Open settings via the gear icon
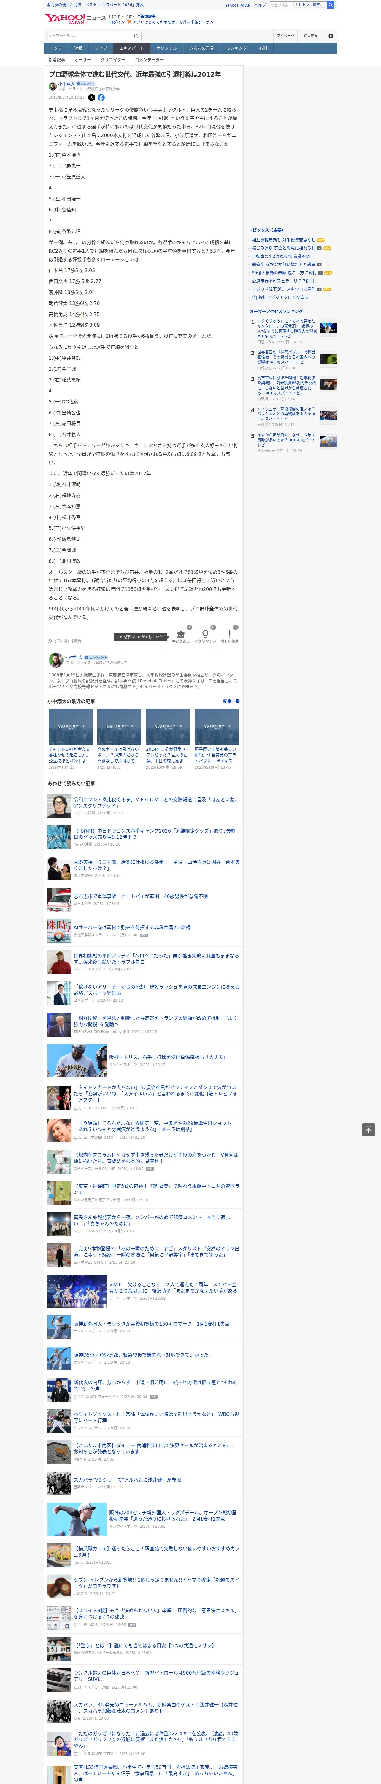Image resolution: width=381 pixels, height=1784 pixels. point(331,36)
